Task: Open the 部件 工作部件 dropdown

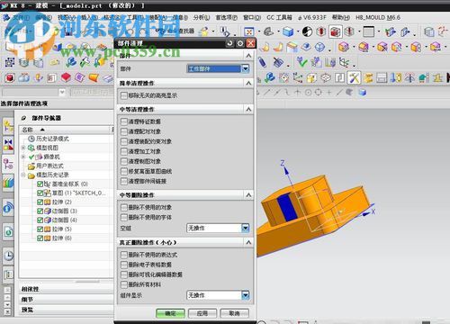Action: click(218, 69)
